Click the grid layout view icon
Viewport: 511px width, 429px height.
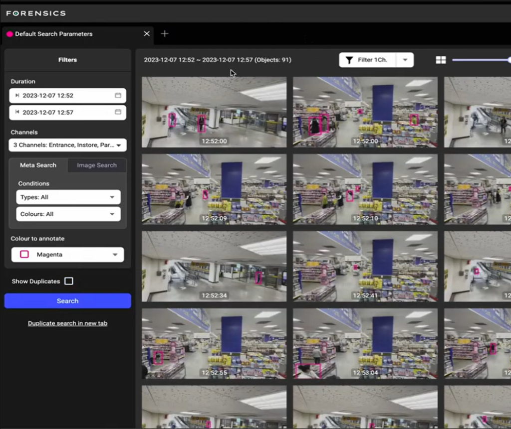point(441,60)
